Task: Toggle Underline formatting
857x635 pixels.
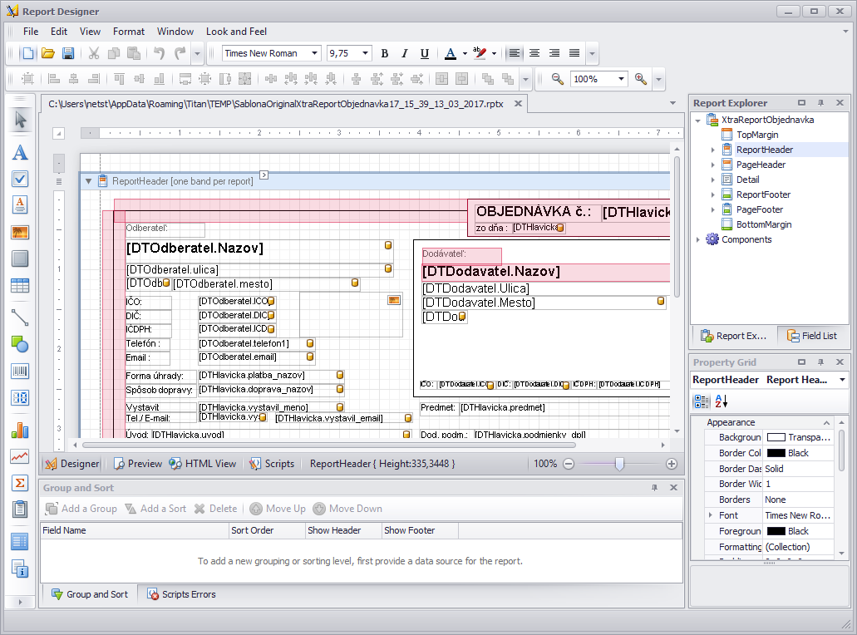Action: [424, 53]
